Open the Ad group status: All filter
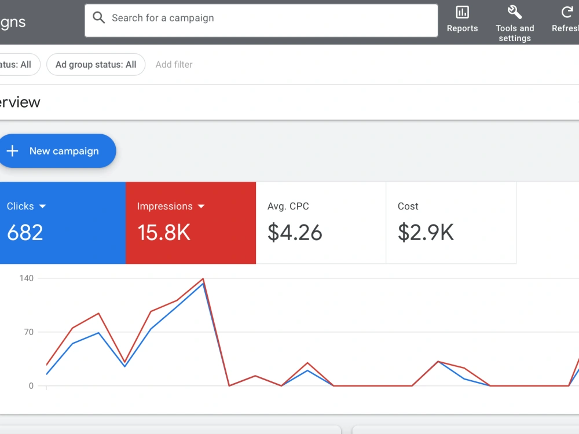 [96, 65]
